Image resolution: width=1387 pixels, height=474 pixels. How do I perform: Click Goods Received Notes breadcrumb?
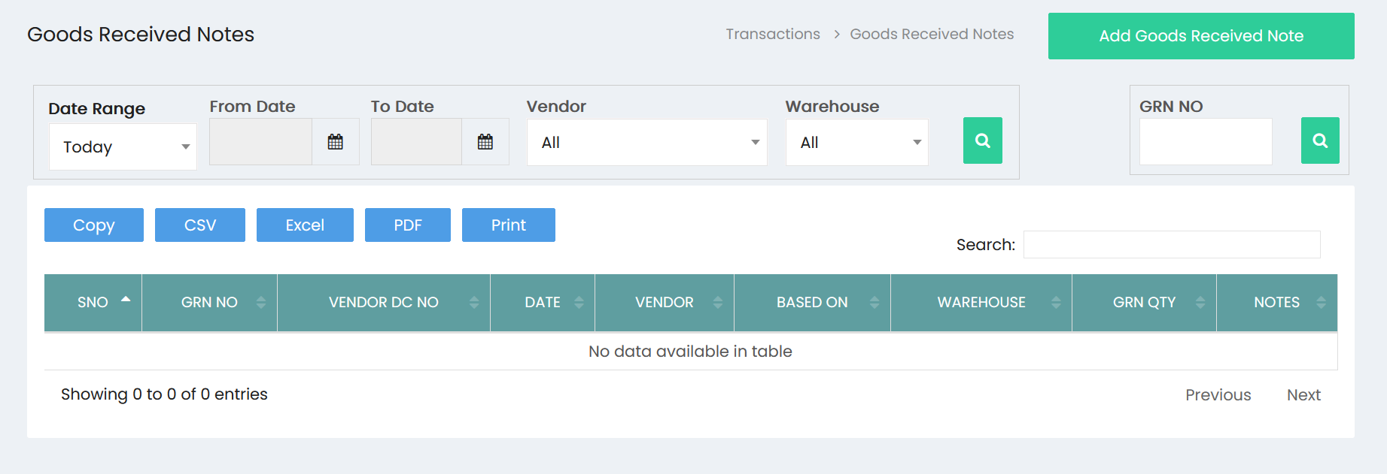pyautogui.click(x=932, y=34)
